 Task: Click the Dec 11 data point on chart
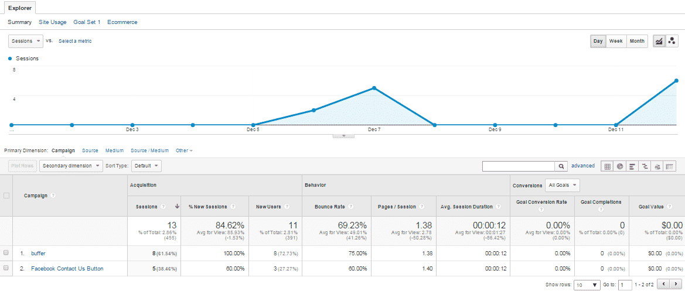[615, 125]
